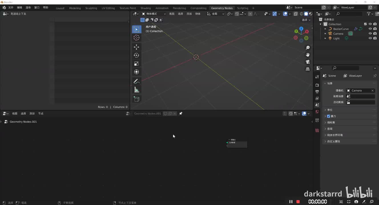Viewport: 379px width, 205px height.
Task: Click the pan hand icon in viewport
Action: [308, 55]
